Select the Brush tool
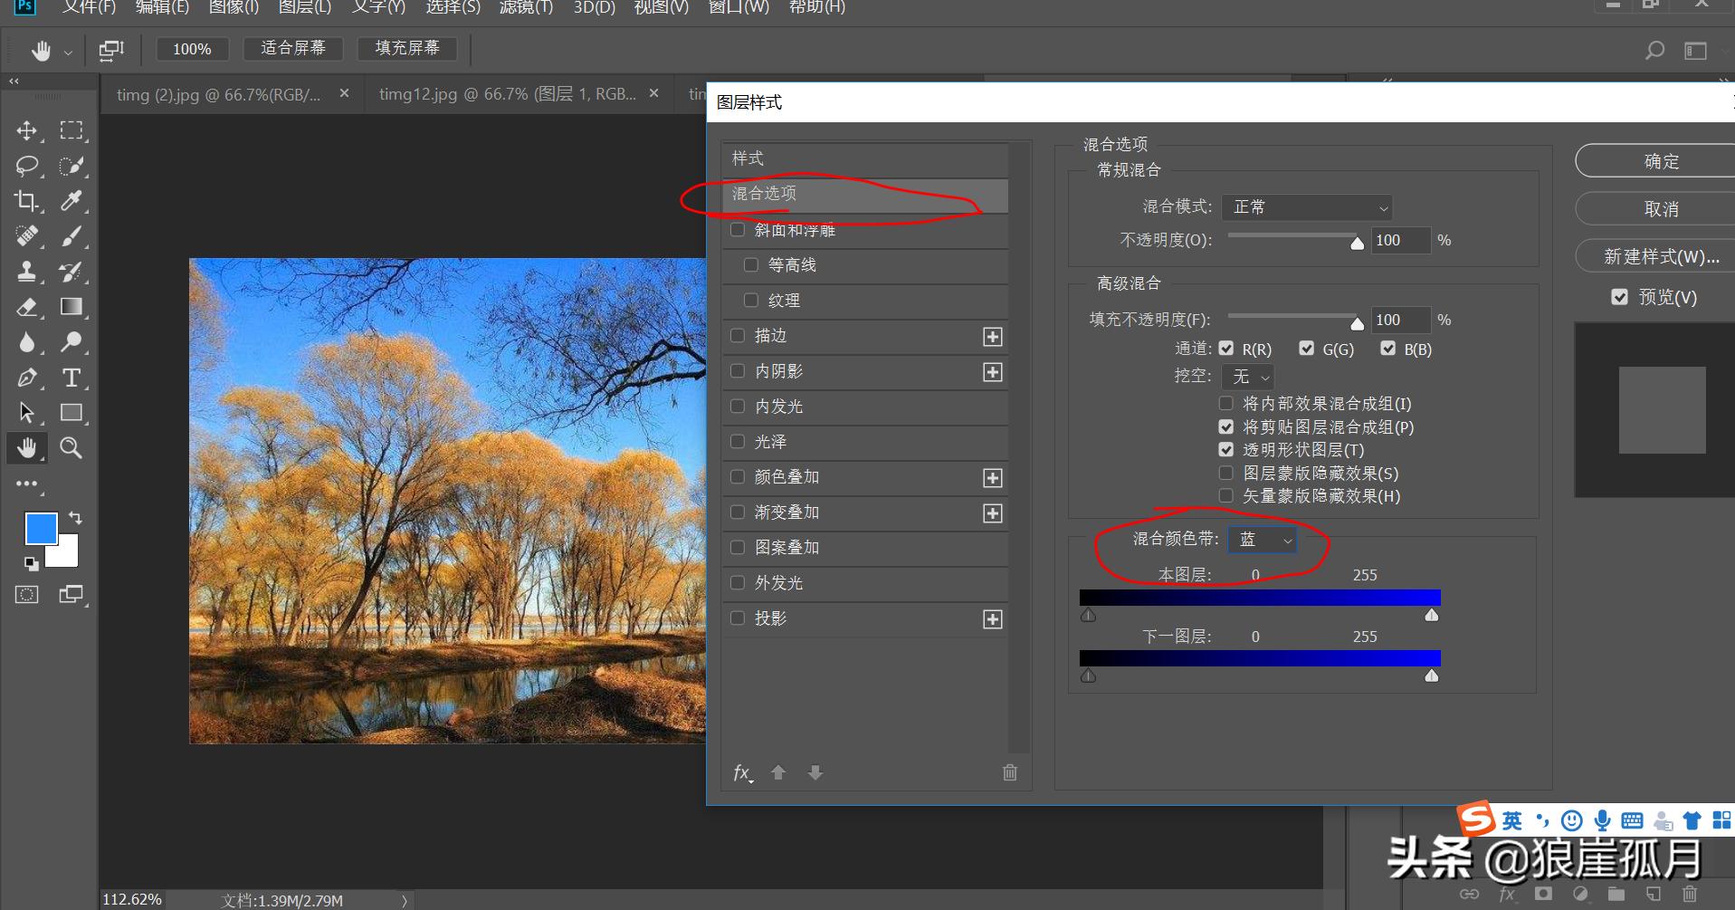 [x=71, y=236]
